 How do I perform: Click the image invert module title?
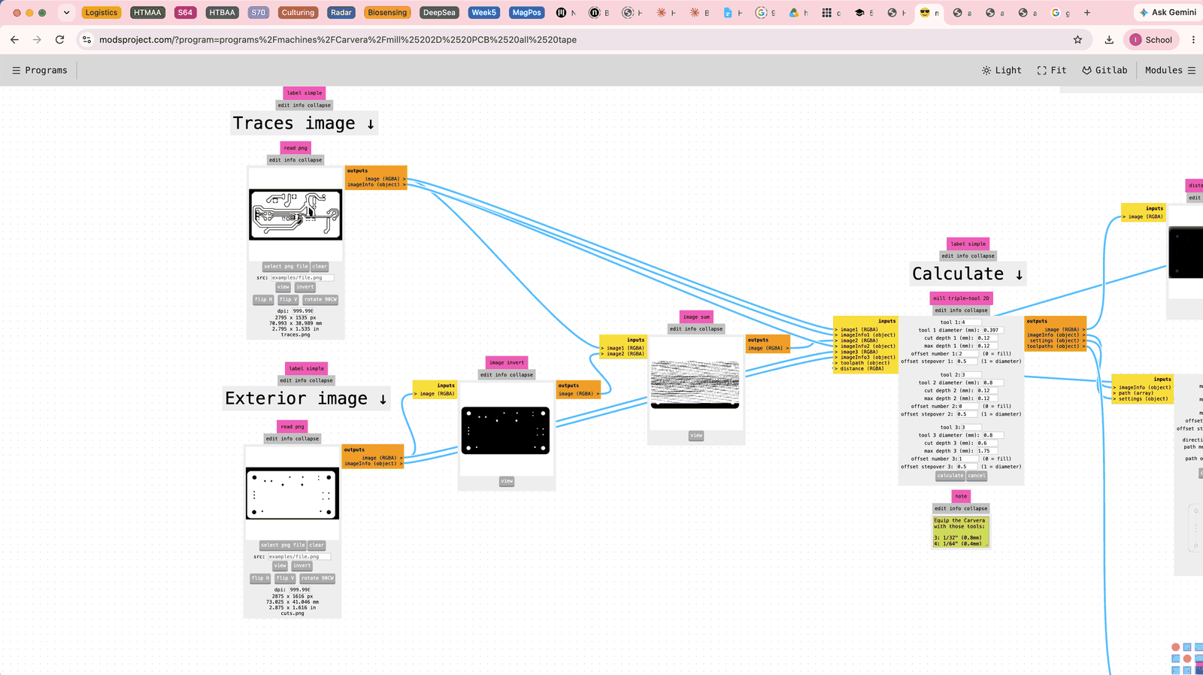coord(507,362)
